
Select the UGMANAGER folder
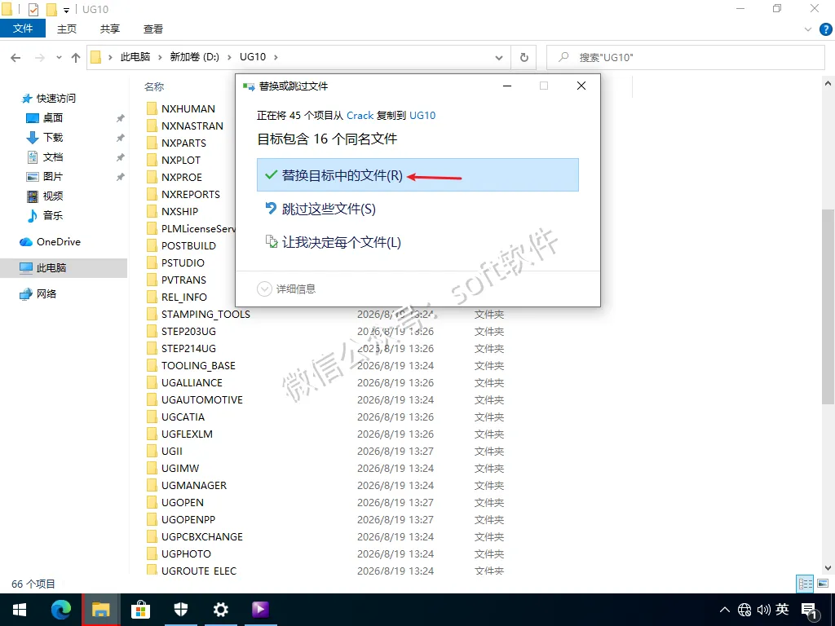tap(194, 486)
